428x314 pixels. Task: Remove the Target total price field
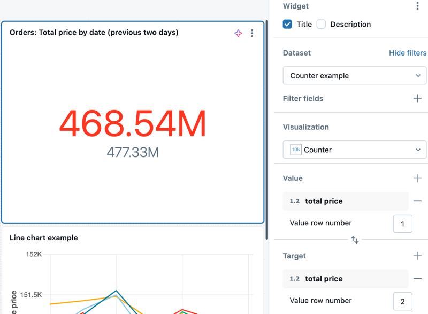(x=417, y=279)
